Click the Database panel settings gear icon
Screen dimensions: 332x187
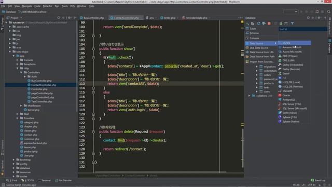(x=319, y=18)
